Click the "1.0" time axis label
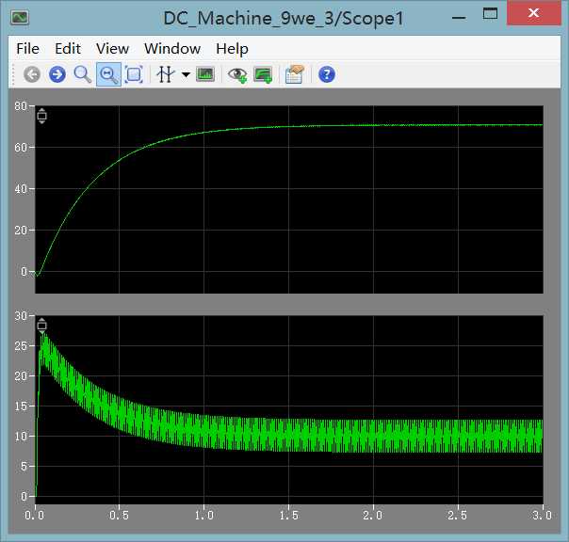The height and width of the screenshot is (542, 569). coord(203,515)
